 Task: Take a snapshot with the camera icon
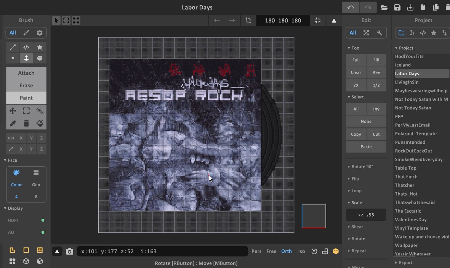tap(69, 252)
